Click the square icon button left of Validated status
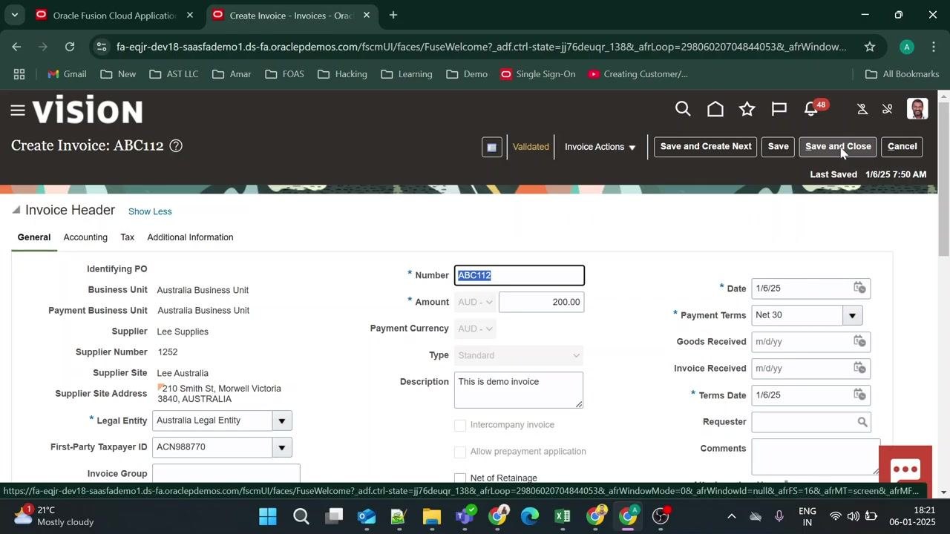The image size is (950, 534). point(491,147)
